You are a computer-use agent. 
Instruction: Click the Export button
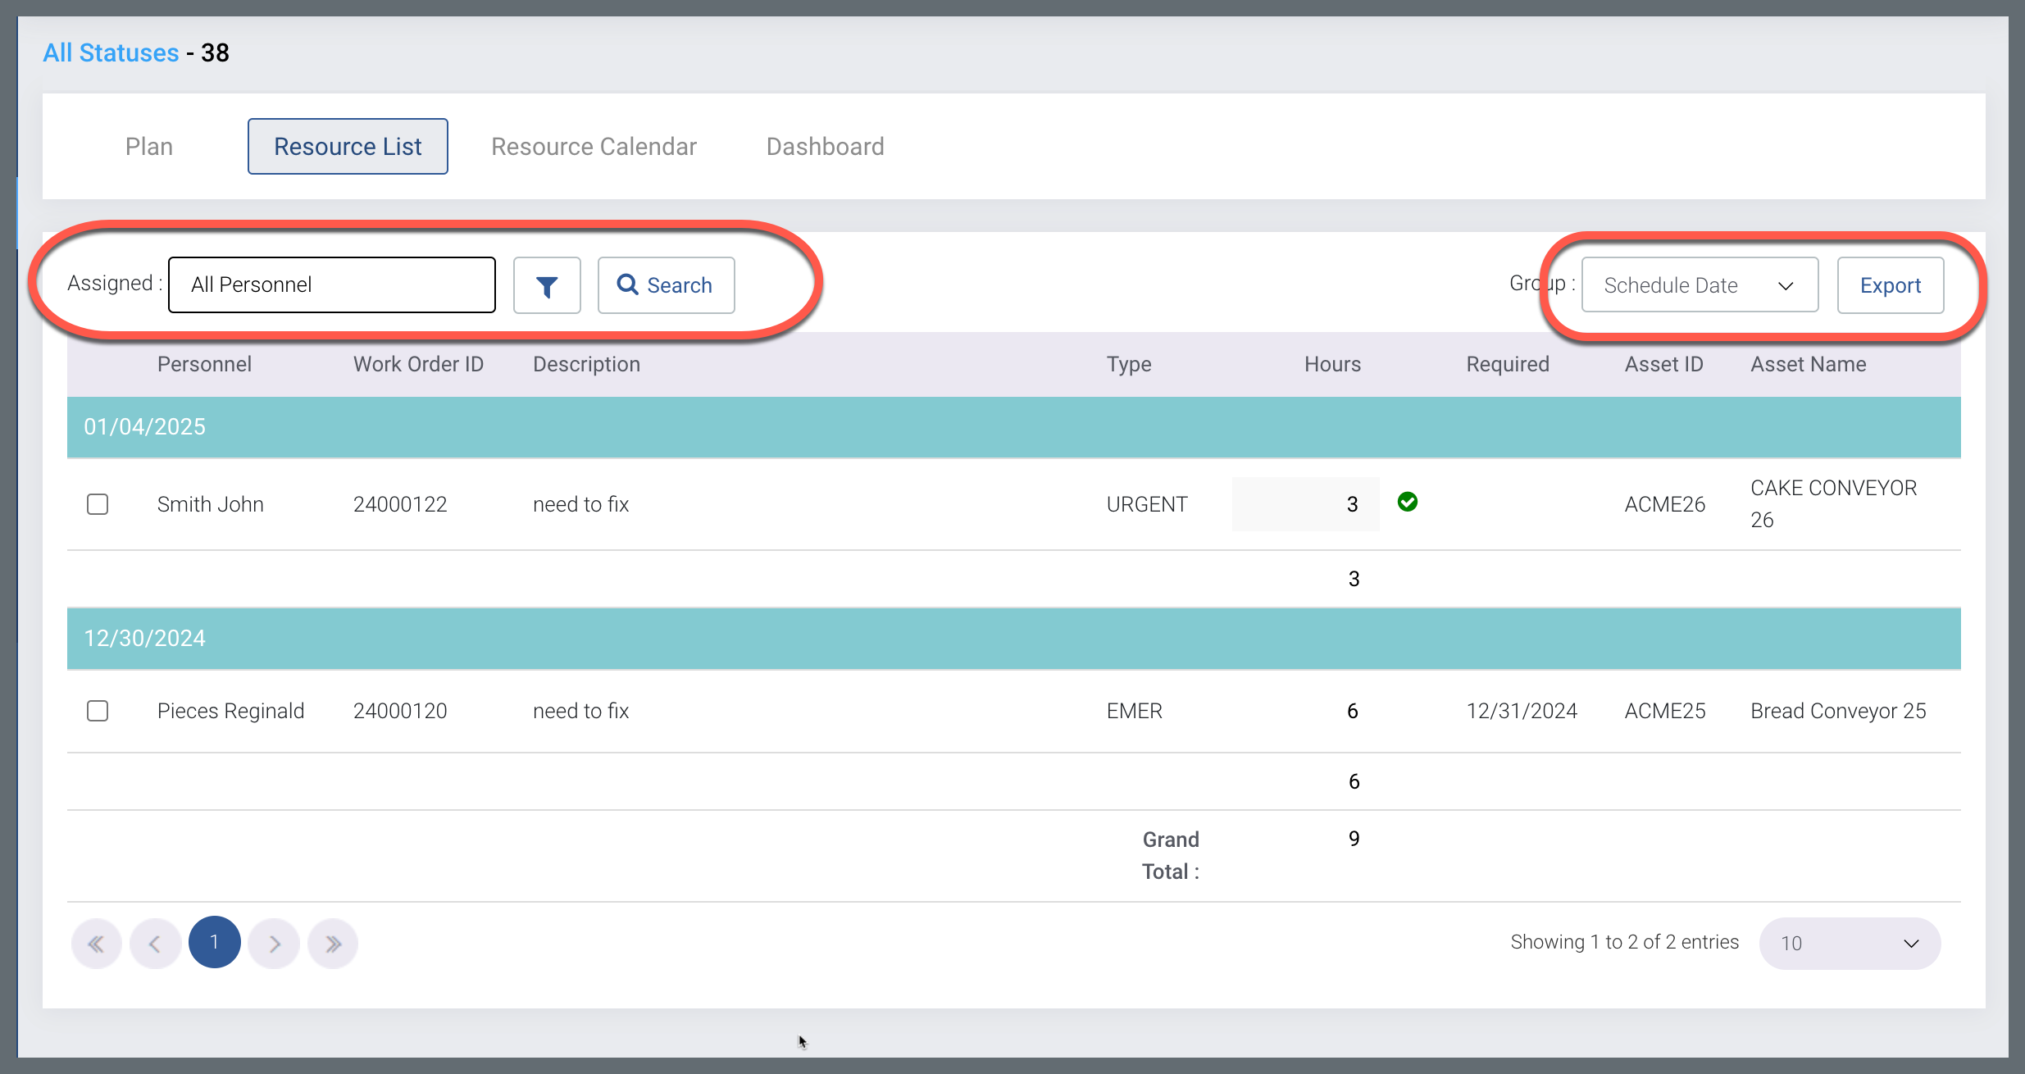coord(1890,285)
